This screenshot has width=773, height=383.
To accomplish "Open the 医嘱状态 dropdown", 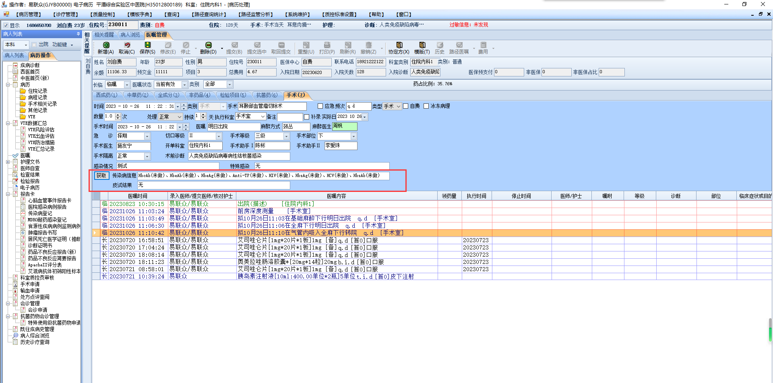I will click(184, 85).
